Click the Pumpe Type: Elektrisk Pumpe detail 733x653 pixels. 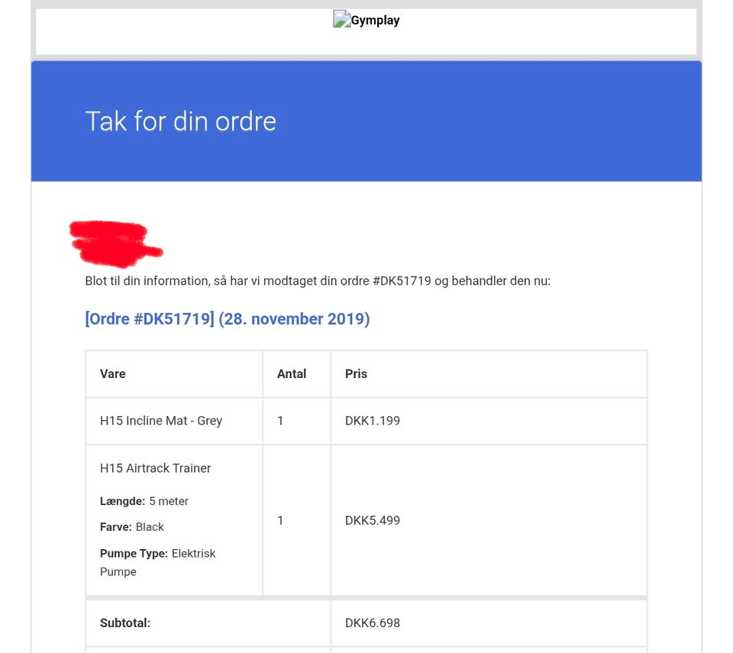click(157, 562)
